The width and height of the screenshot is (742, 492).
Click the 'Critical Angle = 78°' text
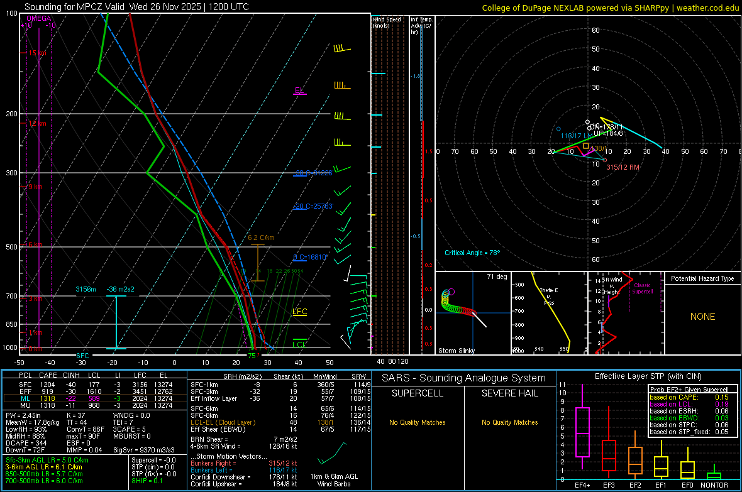click(x=472, y=253)
